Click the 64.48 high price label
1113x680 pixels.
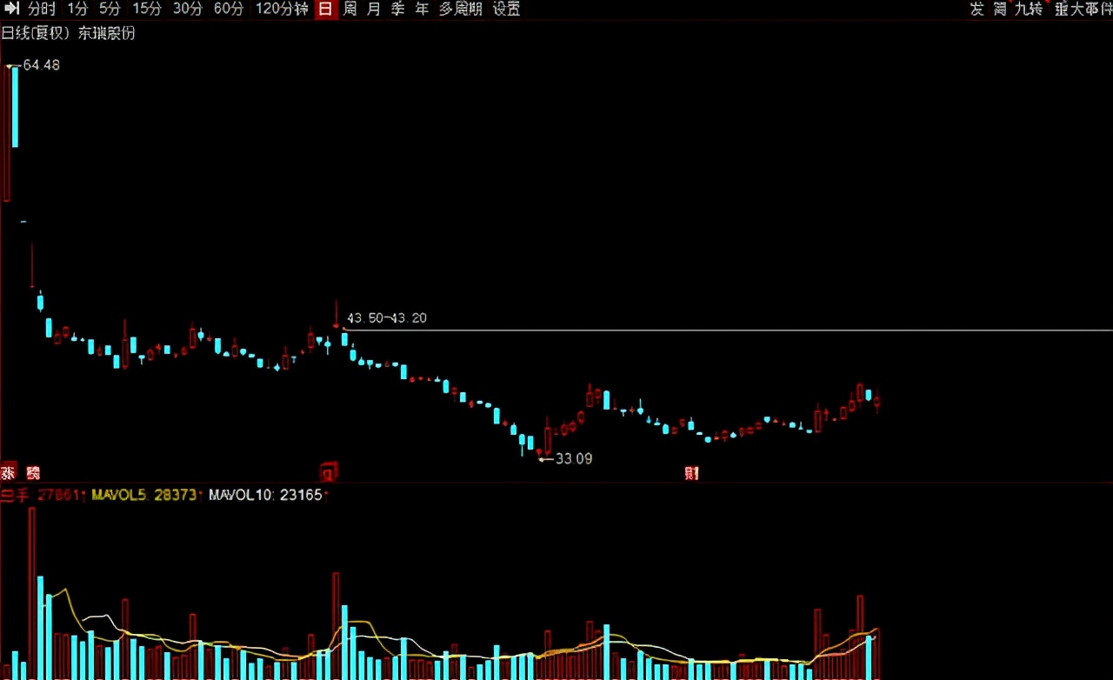pos(42,65)
